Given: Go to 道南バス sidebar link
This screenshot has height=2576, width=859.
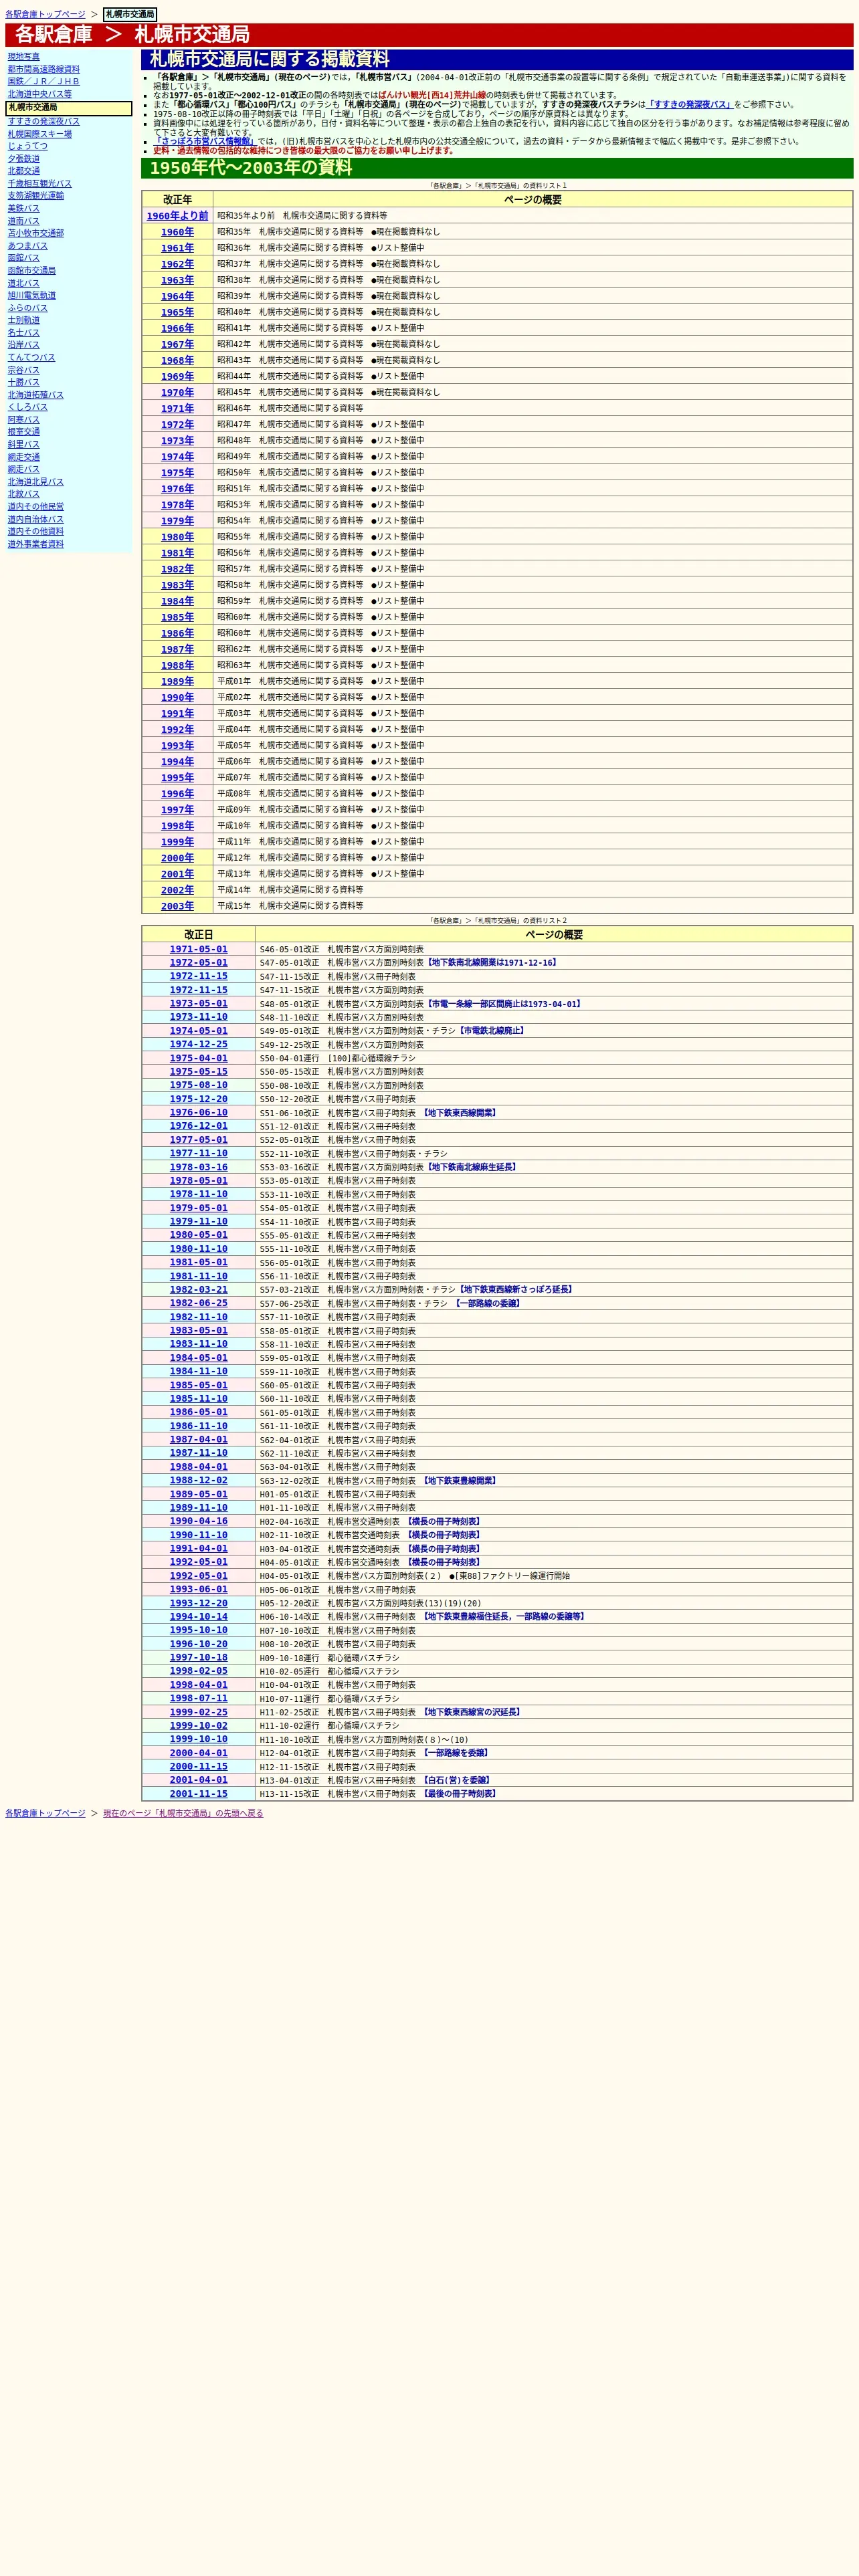Looking at the screenshot, I should pos(24,221).
